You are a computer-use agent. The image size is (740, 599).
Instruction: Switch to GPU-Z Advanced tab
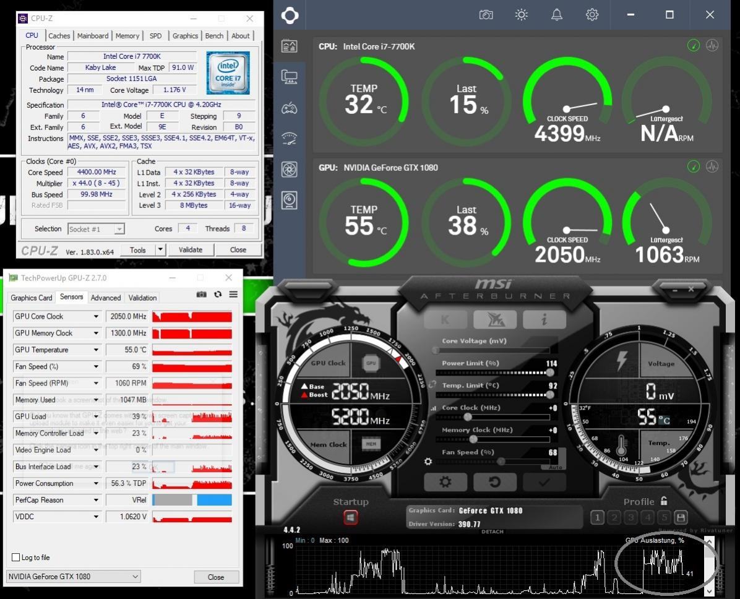[x=106, y=298]
